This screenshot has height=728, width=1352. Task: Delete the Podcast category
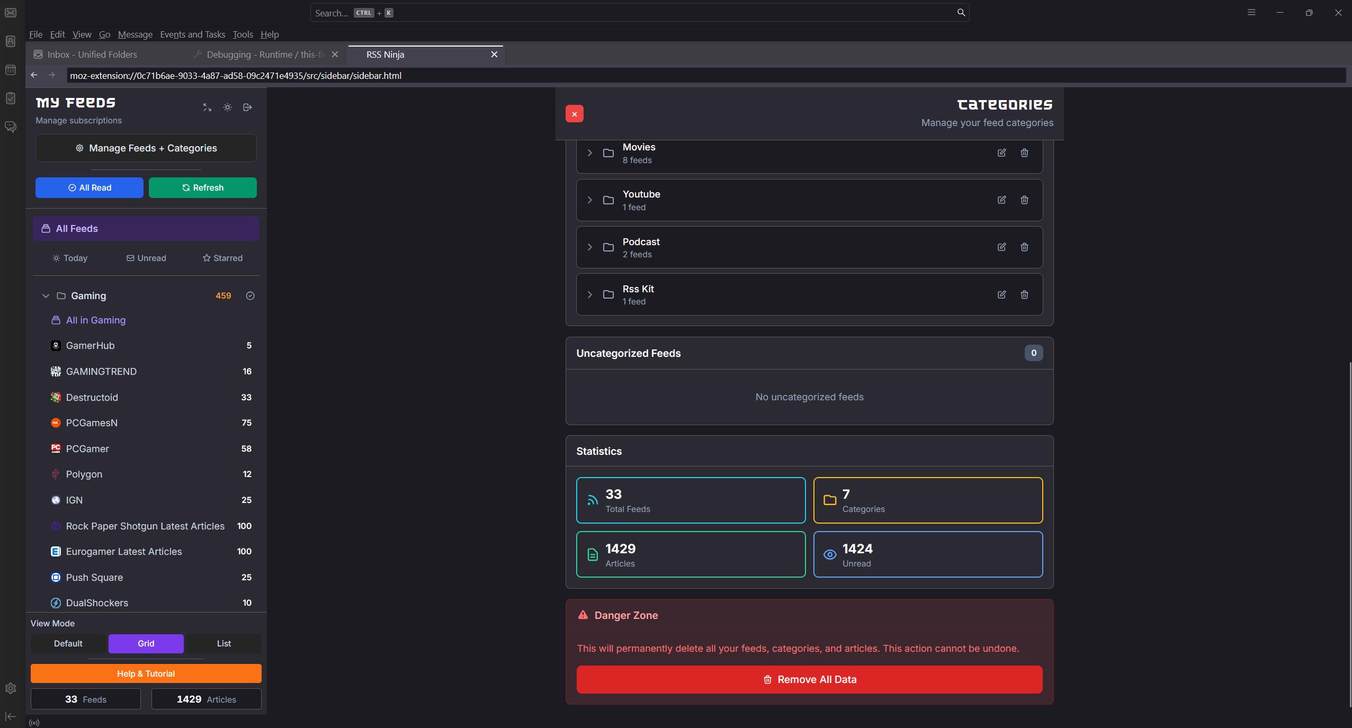pos(1024,247)
